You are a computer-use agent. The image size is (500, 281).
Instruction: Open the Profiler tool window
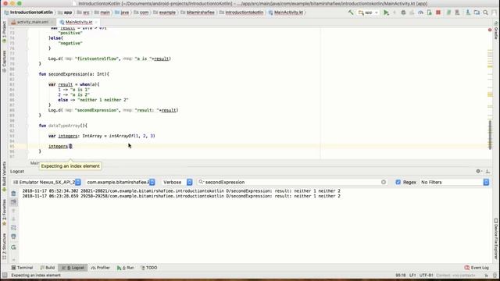tap(101, 268)
